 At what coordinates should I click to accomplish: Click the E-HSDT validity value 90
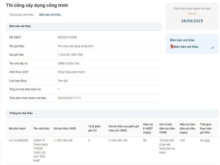(145, 141)
